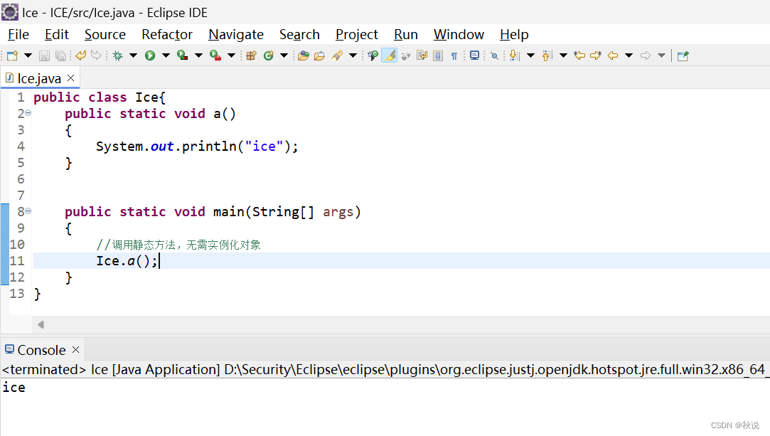Image resolution: width=770 pixels, height=436 pixels.
Task: Open dropdown arrow next to New Java Class
Action: pyautogui.click(x=284, y=55)
